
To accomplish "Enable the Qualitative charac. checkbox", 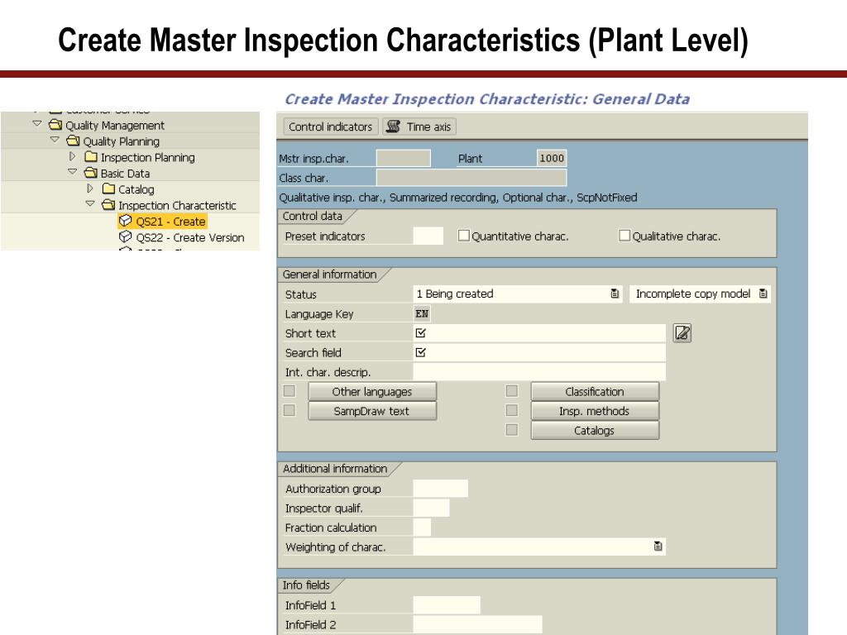I will [624, 236].
